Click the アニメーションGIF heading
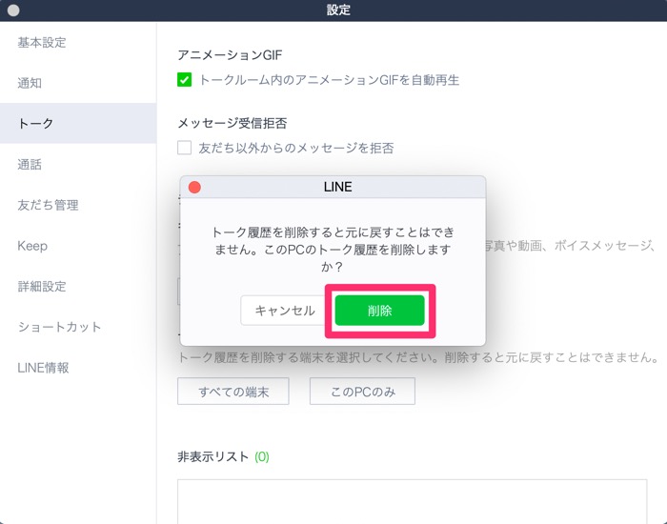Screen dimensions: 667x524 (x=230, y=55)
